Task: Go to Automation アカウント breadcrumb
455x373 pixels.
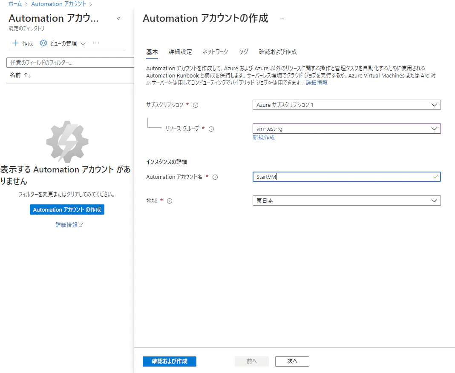Action: tap(59, 4)
